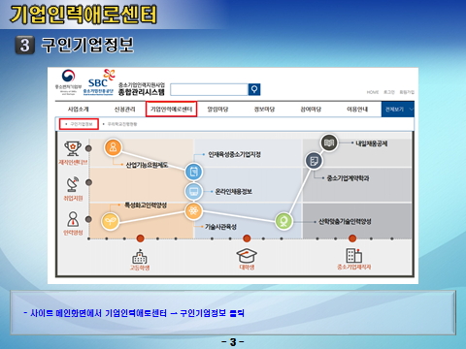The image size is (466, 349).
Task: Click the HOME link at top right
Action: (x=373, y=92)
